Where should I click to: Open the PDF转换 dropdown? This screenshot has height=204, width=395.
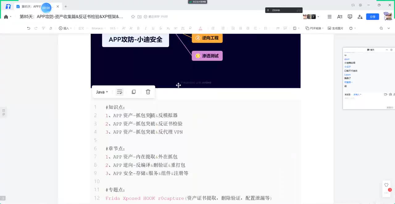314,28
